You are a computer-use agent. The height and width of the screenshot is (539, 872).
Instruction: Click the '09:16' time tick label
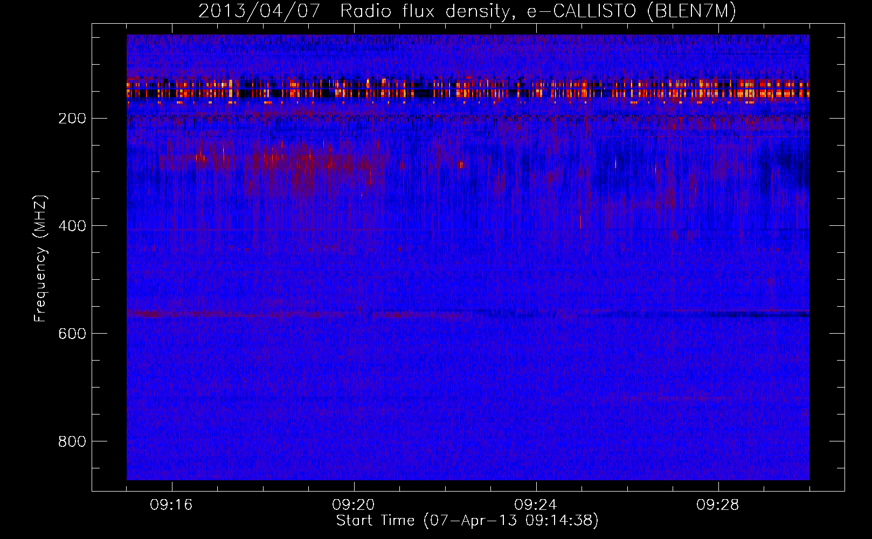[x=171, y=505]
